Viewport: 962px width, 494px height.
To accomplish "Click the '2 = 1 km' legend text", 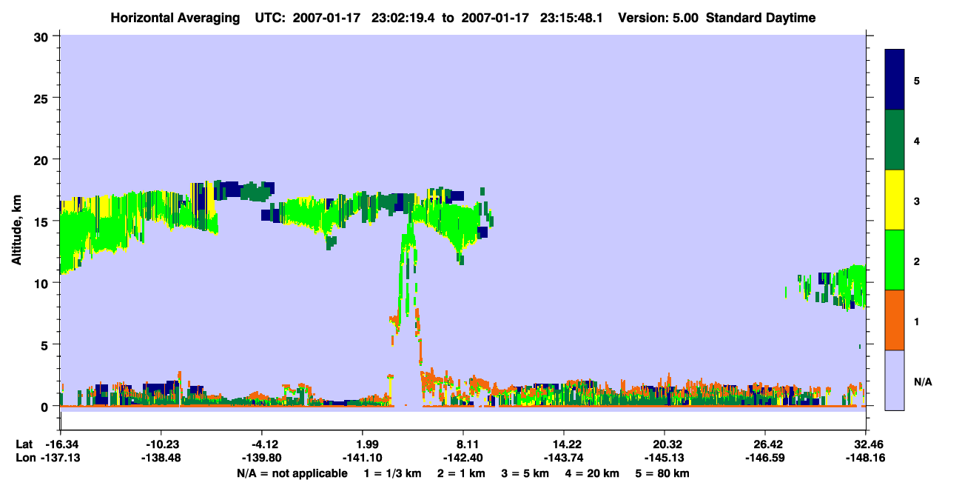I will 462,473.
